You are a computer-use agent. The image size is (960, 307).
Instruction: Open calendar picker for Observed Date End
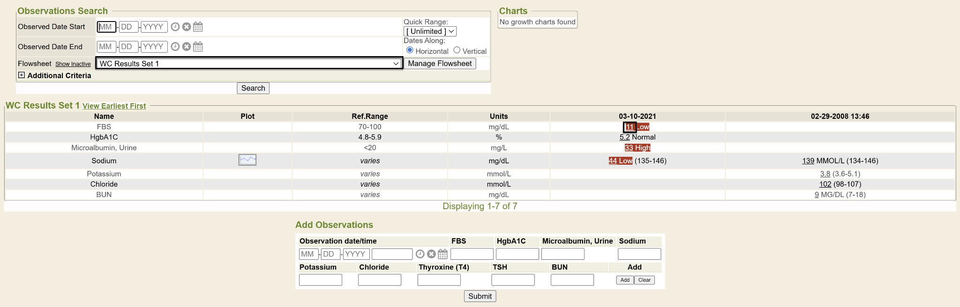[x=198, y=47]
